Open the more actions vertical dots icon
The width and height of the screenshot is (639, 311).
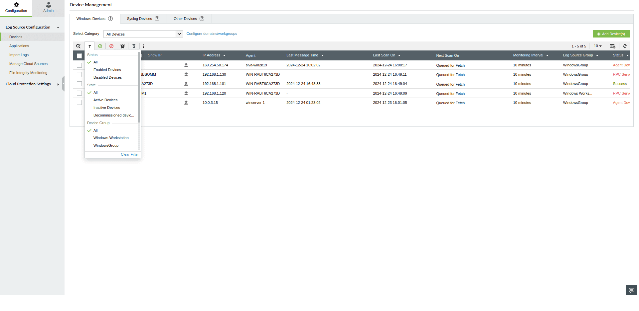[143, 46]
